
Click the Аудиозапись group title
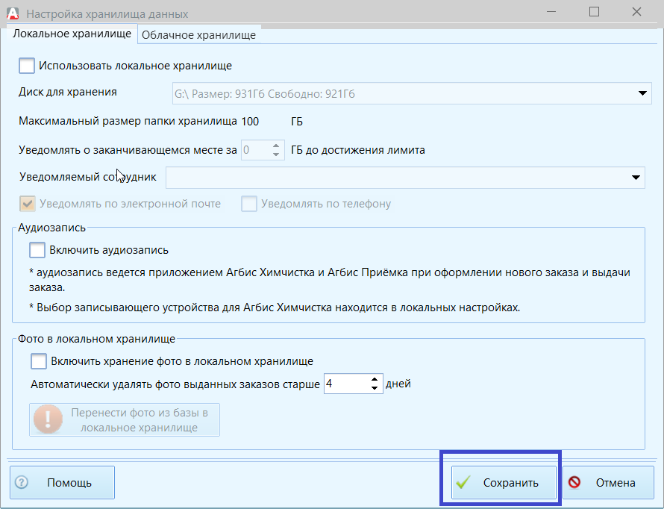tap(51, 228)
